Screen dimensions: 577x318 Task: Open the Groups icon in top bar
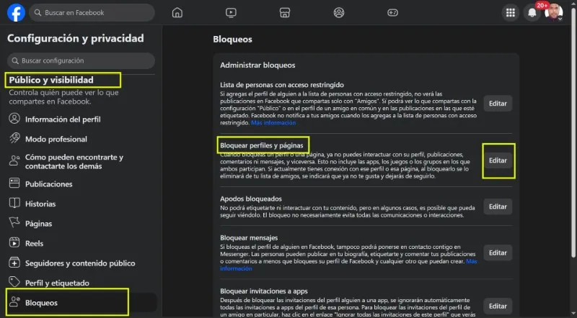(x=339, y=12)
